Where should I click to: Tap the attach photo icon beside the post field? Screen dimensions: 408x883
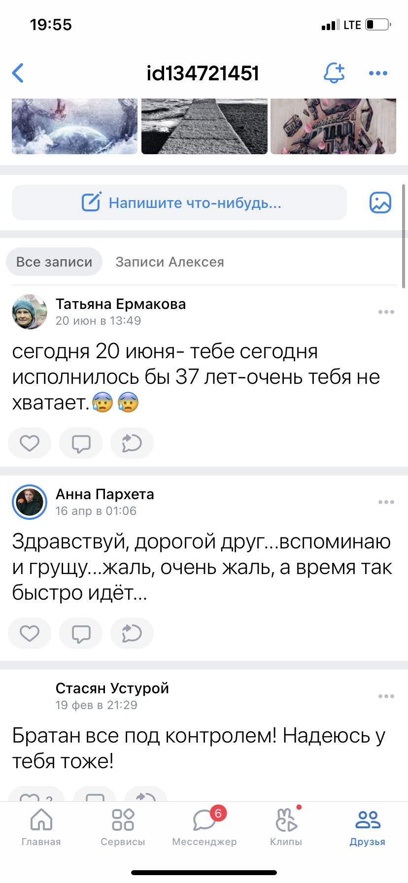(x=380, y=203)
